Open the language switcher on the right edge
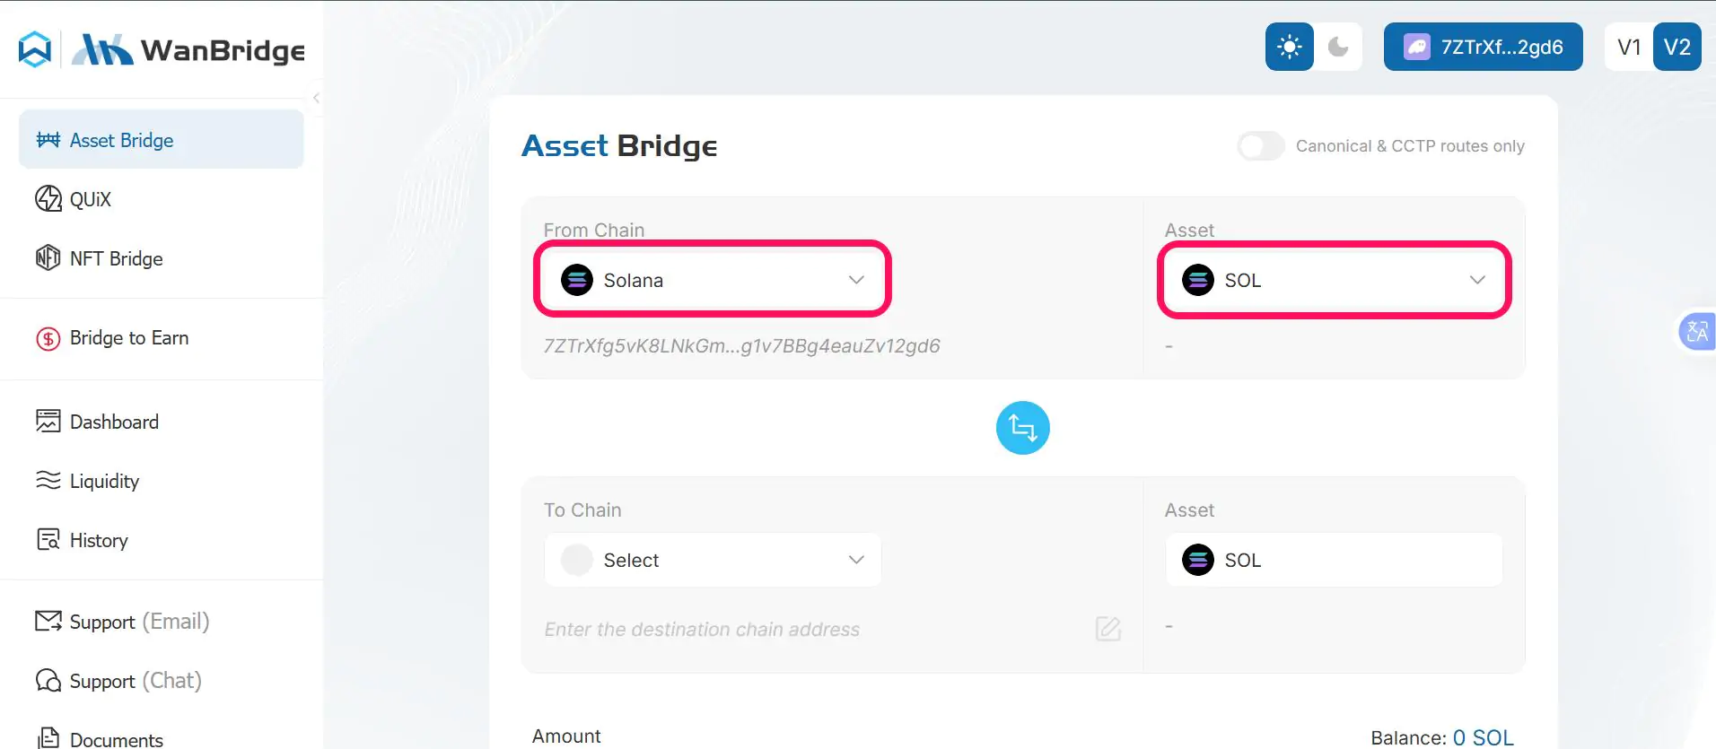 click(x=1698, y=331)
